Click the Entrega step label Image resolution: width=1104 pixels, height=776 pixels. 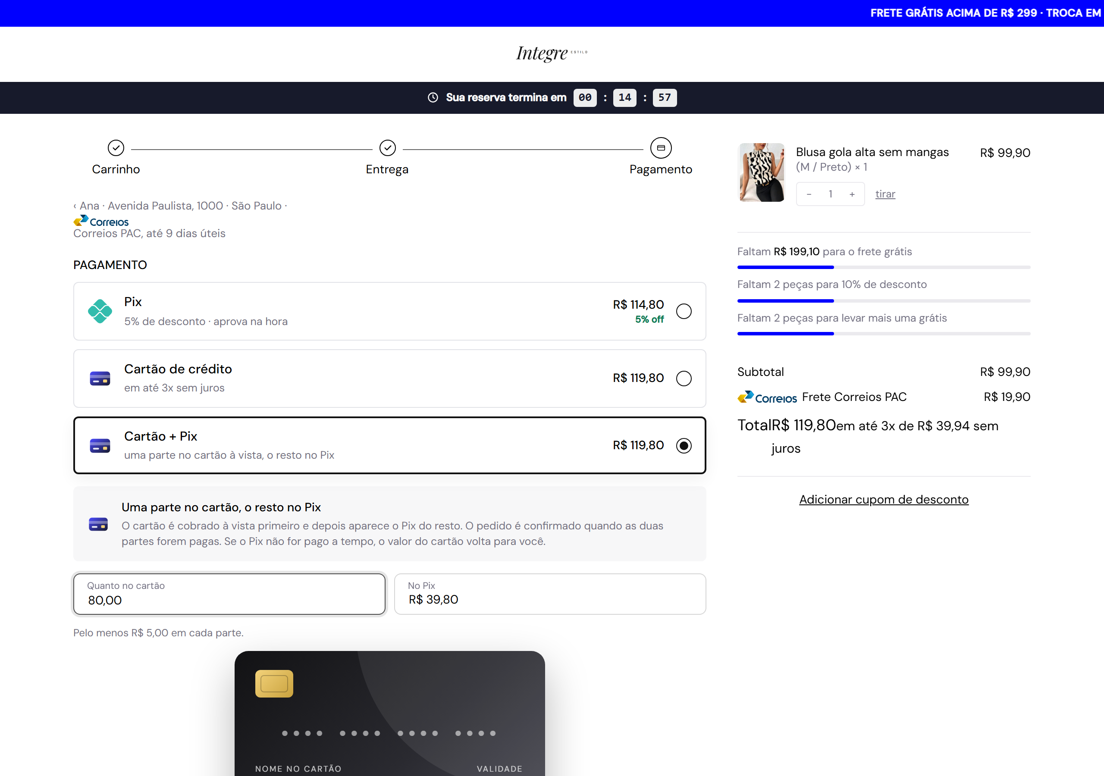pyautogui.click(x=387, y=169)
